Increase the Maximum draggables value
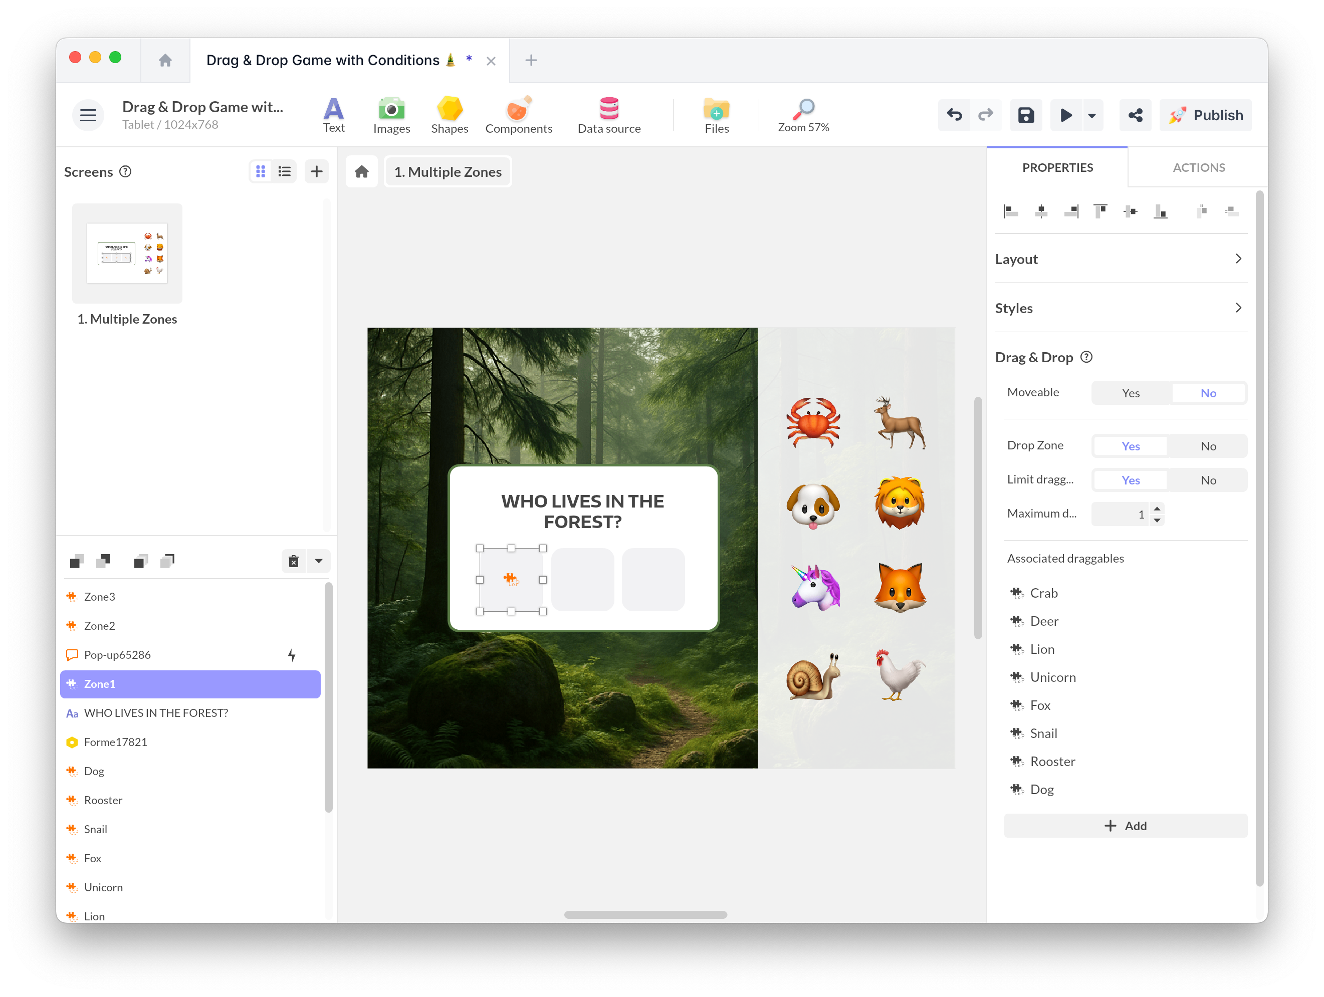The width and height of the screenshot is (1324, 997). pyautogui.click(x=1158, y=510)
